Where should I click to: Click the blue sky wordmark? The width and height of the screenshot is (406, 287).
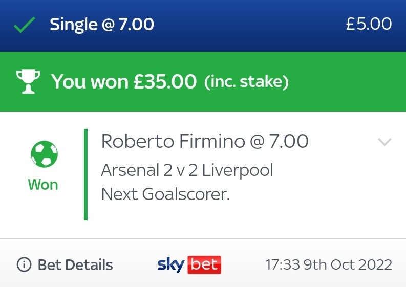171,264
